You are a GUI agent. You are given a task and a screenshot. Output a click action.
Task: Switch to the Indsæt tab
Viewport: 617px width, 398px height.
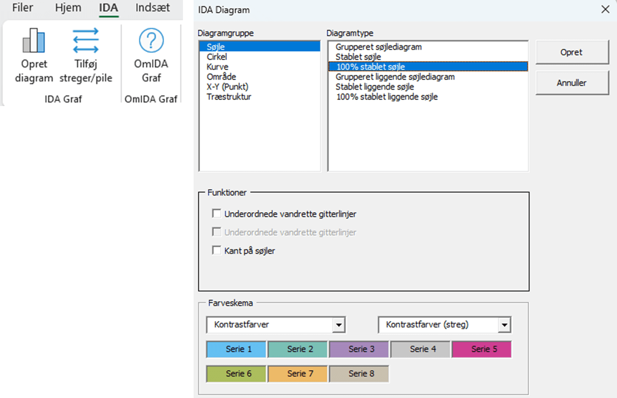(x=152, y=8)
